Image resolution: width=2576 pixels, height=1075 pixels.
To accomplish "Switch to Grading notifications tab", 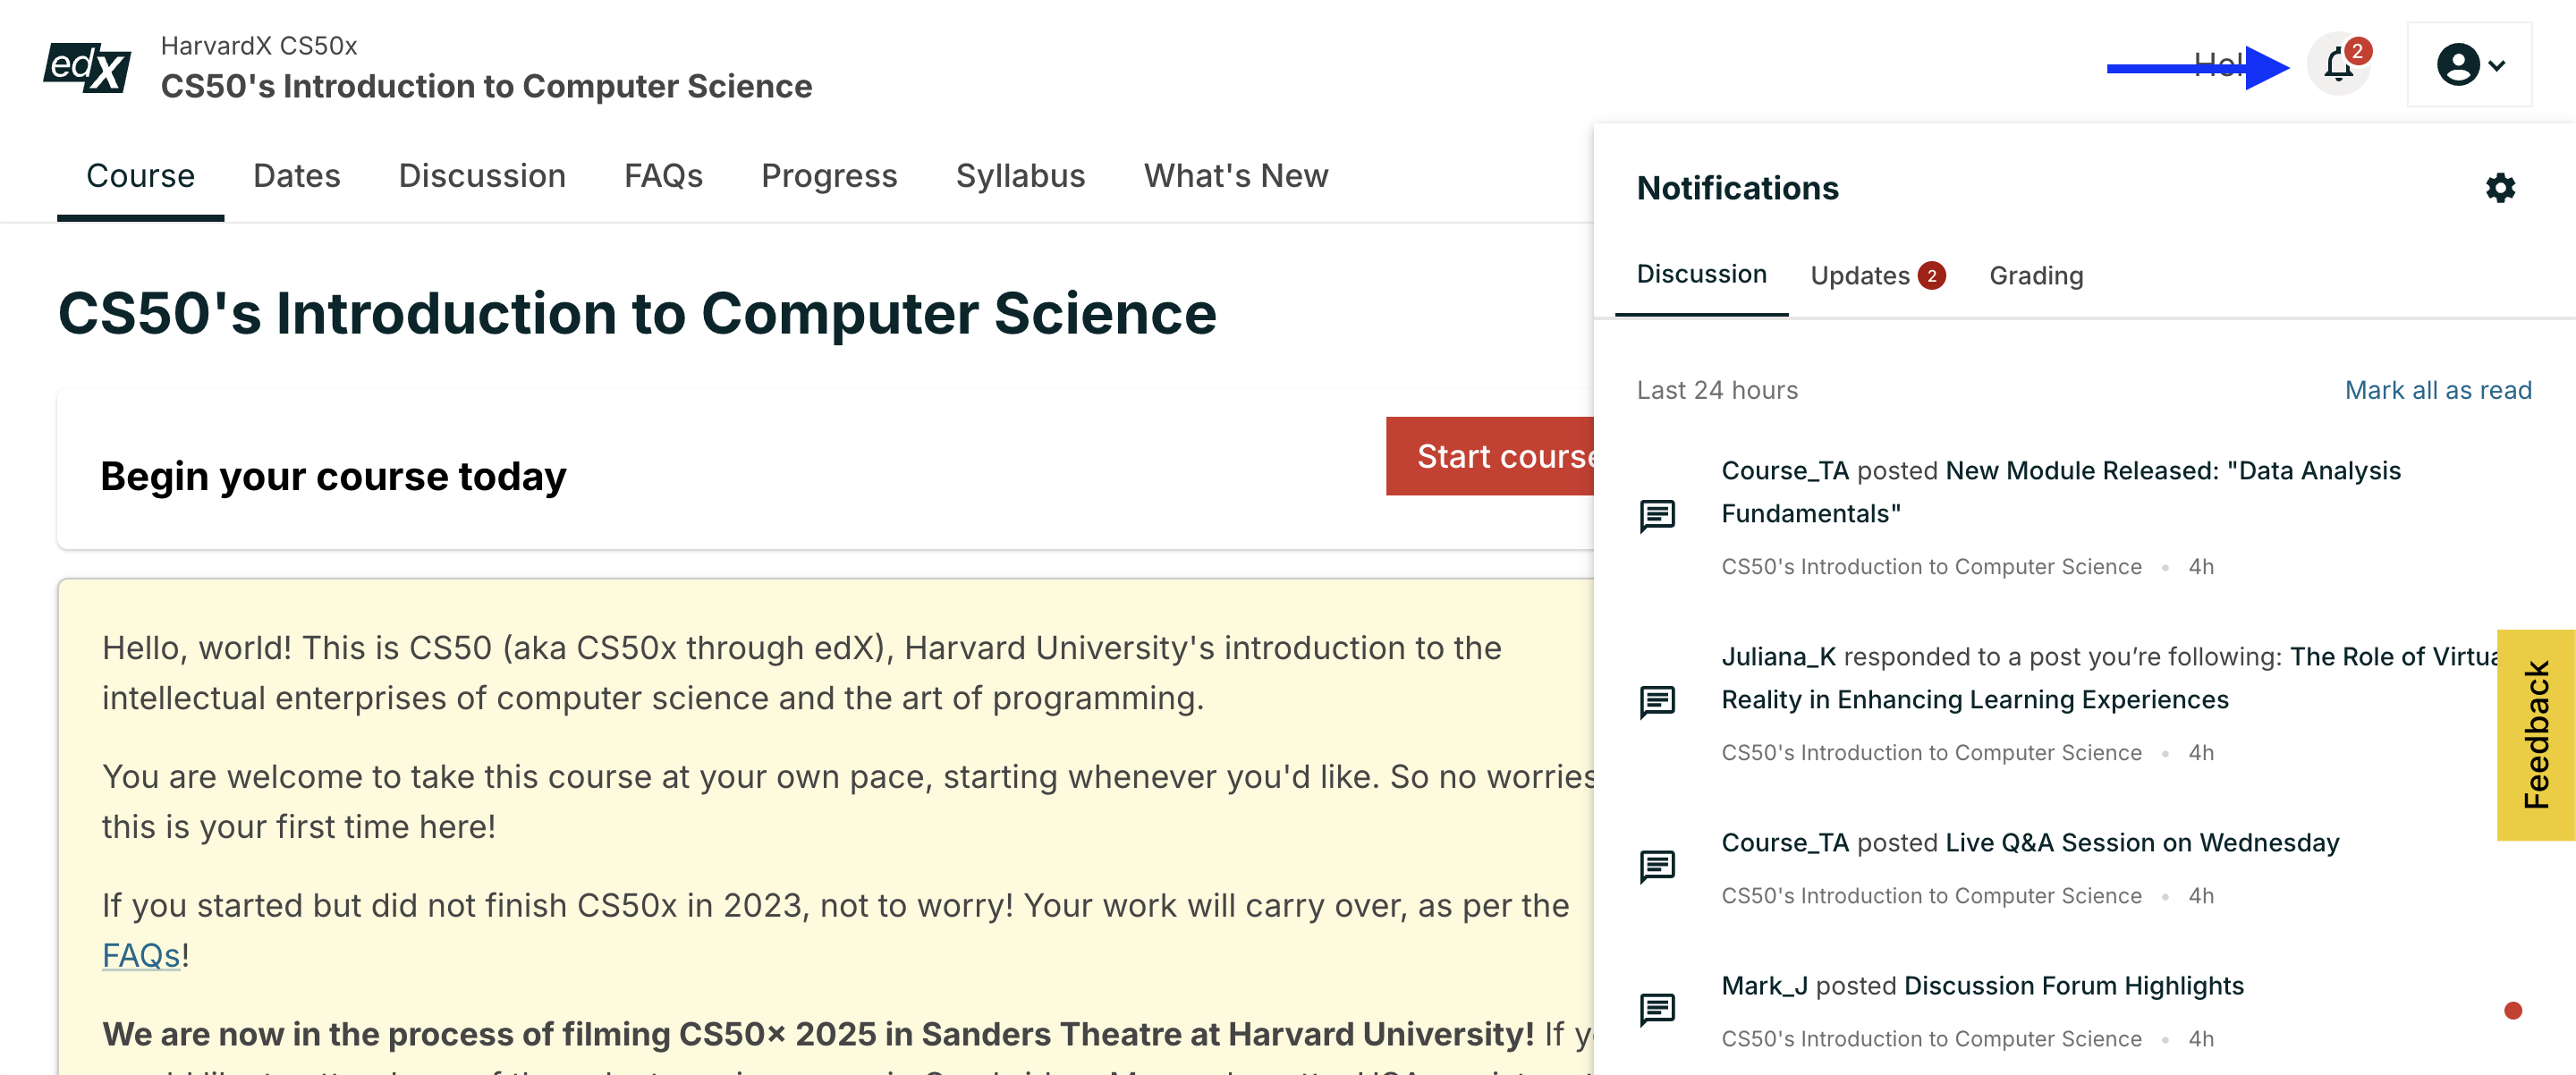I will click(x=2035, y=275).
